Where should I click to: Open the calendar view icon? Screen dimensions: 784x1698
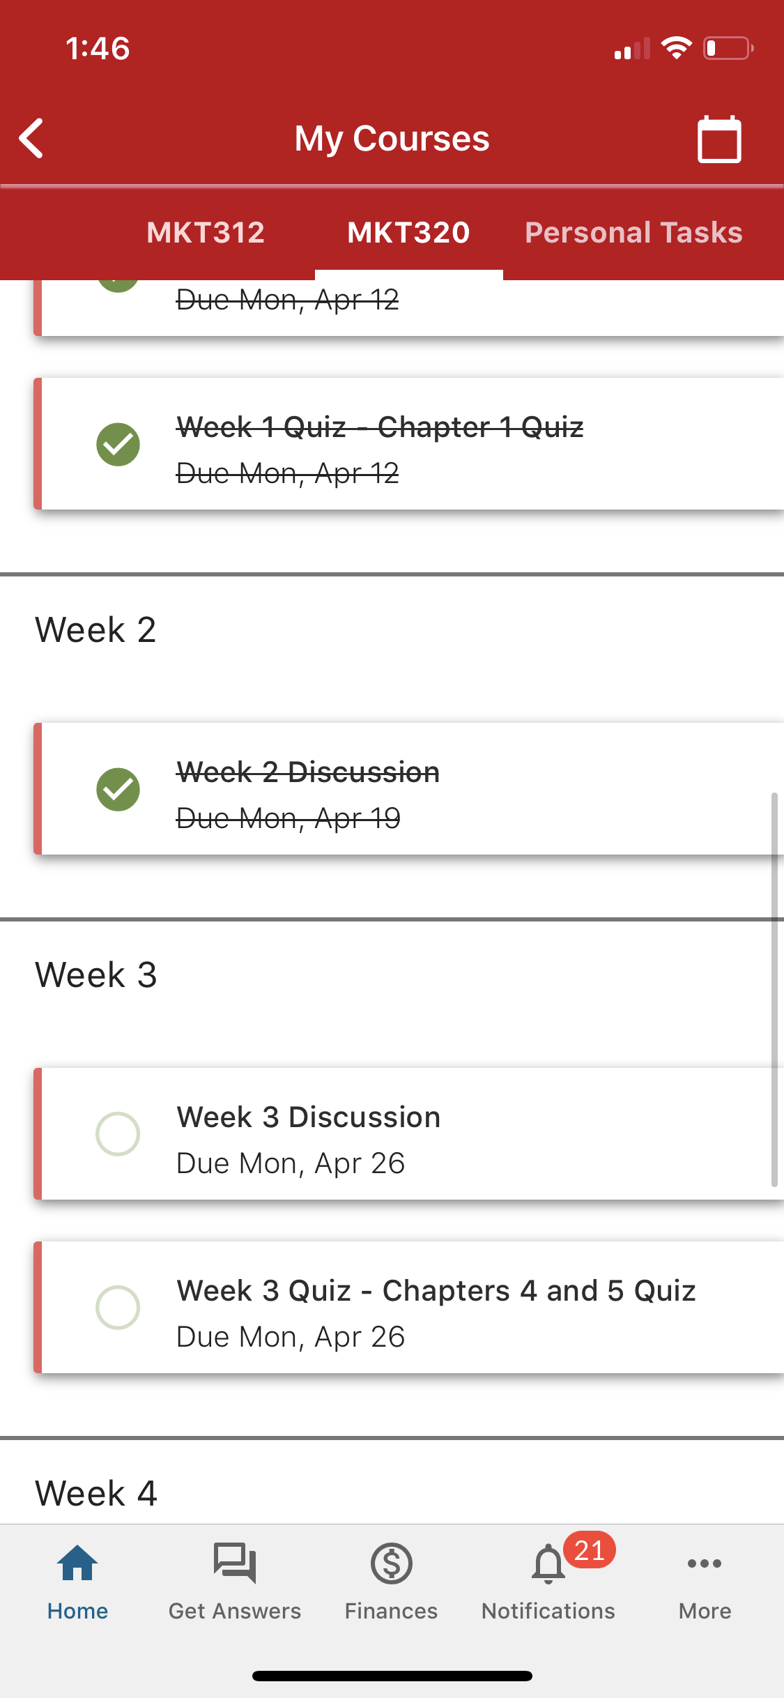tap(719, 139)
